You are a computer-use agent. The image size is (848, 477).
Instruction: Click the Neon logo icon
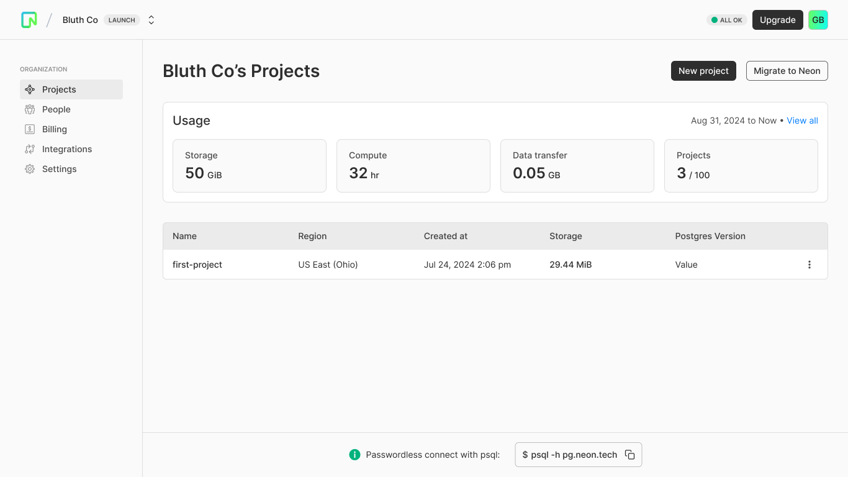29,20
